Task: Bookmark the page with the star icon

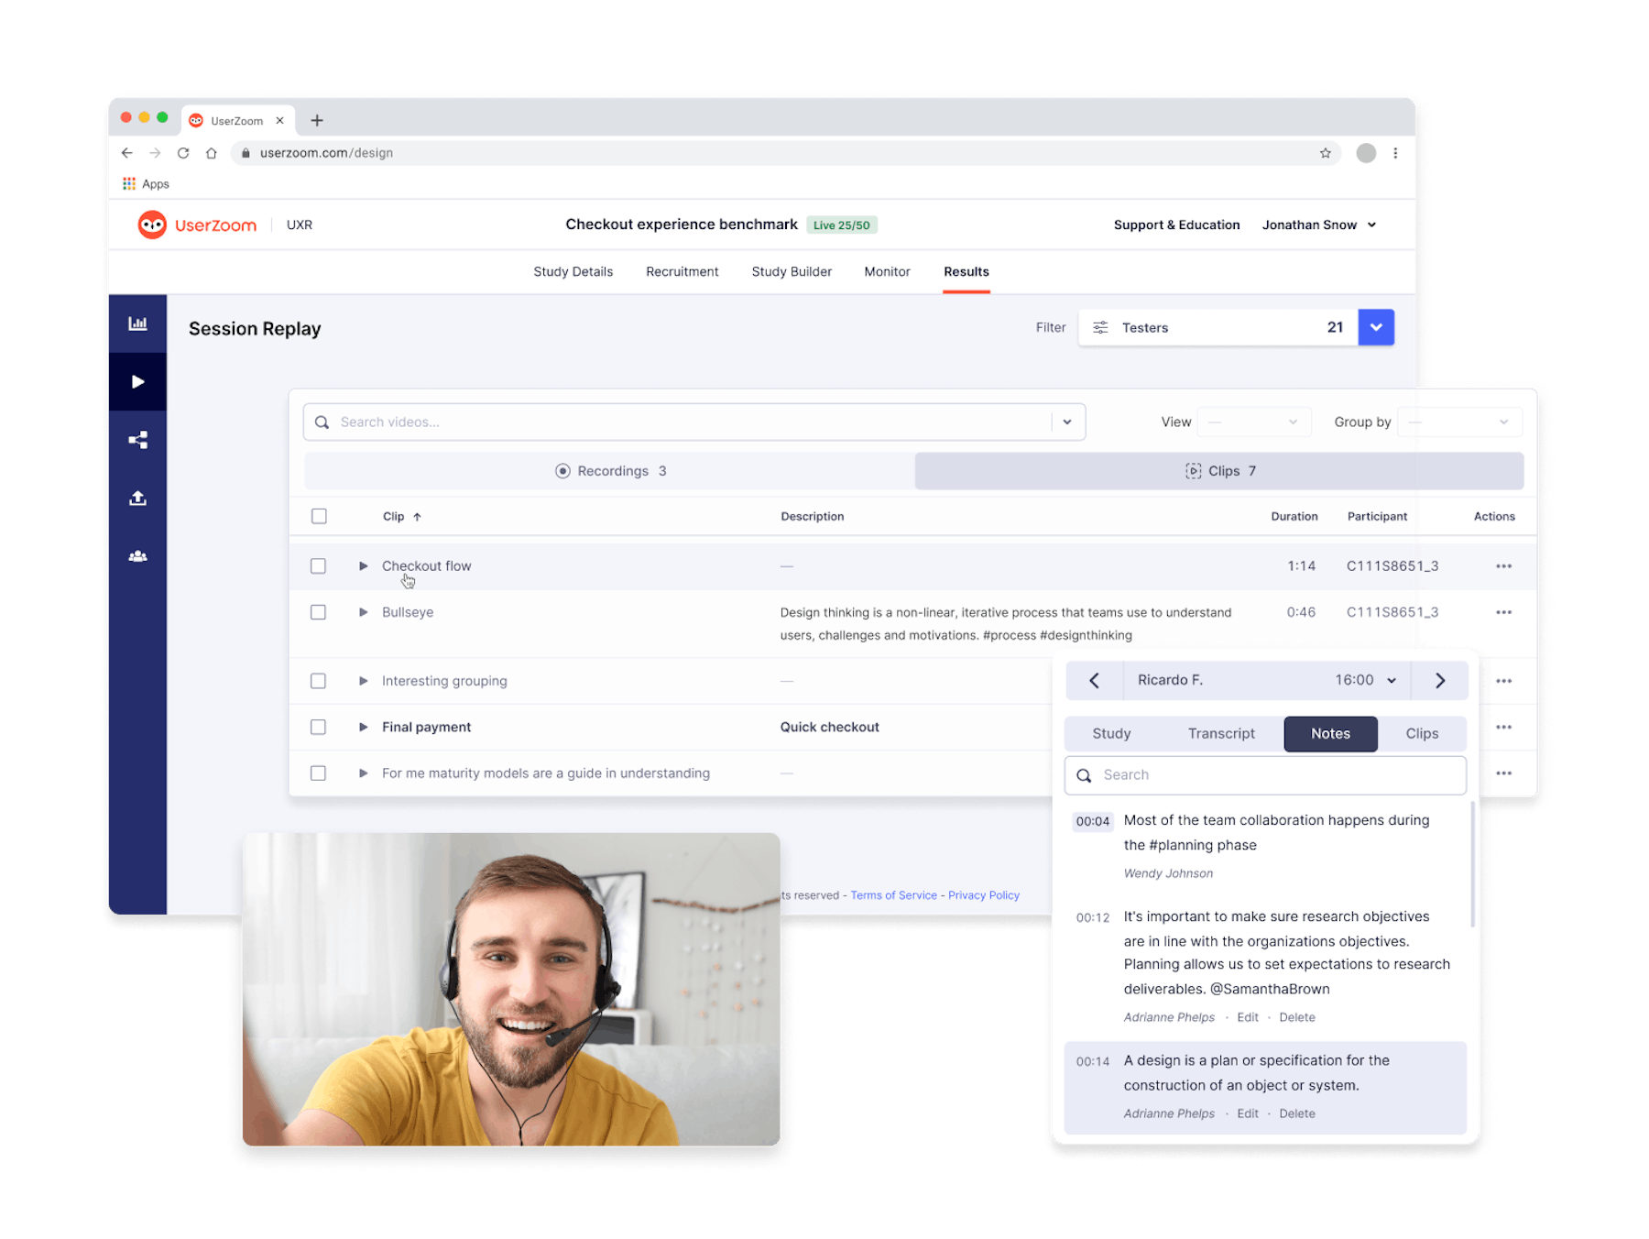Action: [1325, 153]
